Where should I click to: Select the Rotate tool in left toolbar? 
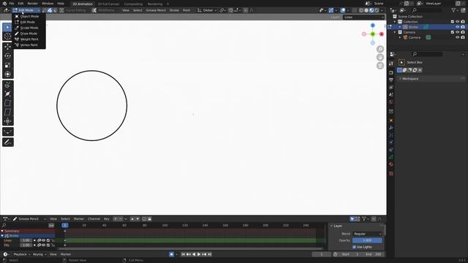pos(7,56)
